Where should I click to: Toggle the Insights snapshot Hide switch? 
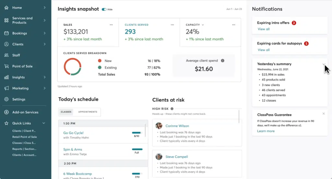pos(104,9)
